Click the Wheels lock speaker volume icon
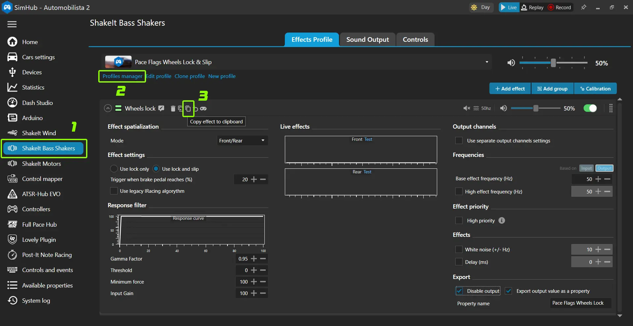Viewport: 633px width, 326px height. tap(503, 108)
